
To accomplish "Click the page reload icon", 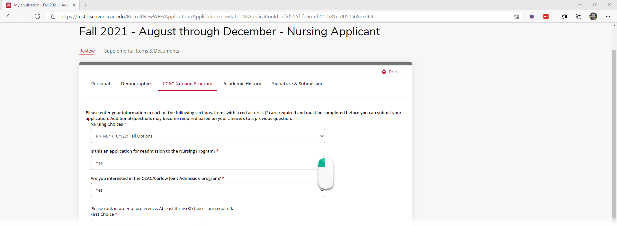I will tap(37, 16).
